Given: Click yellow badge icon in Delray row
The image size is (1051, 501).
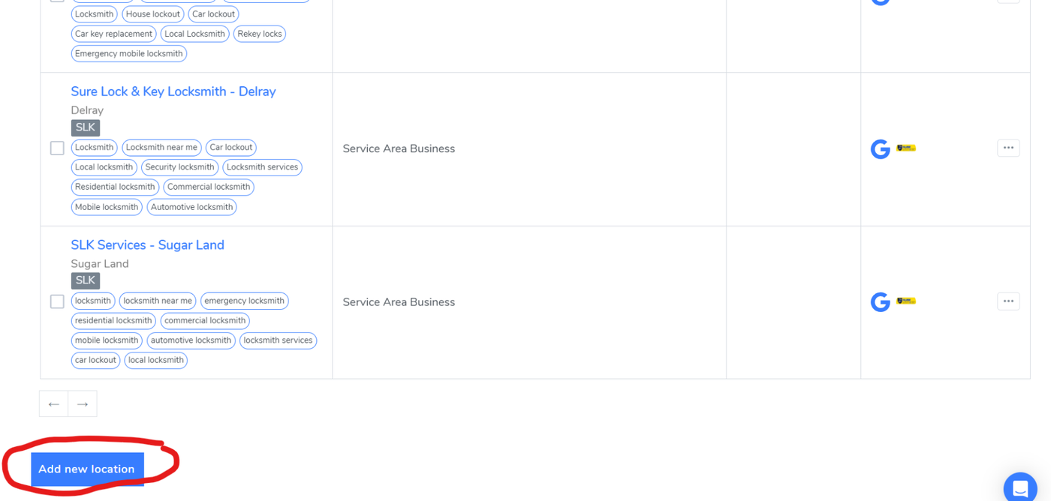Looking at the screenshot, I should [906, 148].
